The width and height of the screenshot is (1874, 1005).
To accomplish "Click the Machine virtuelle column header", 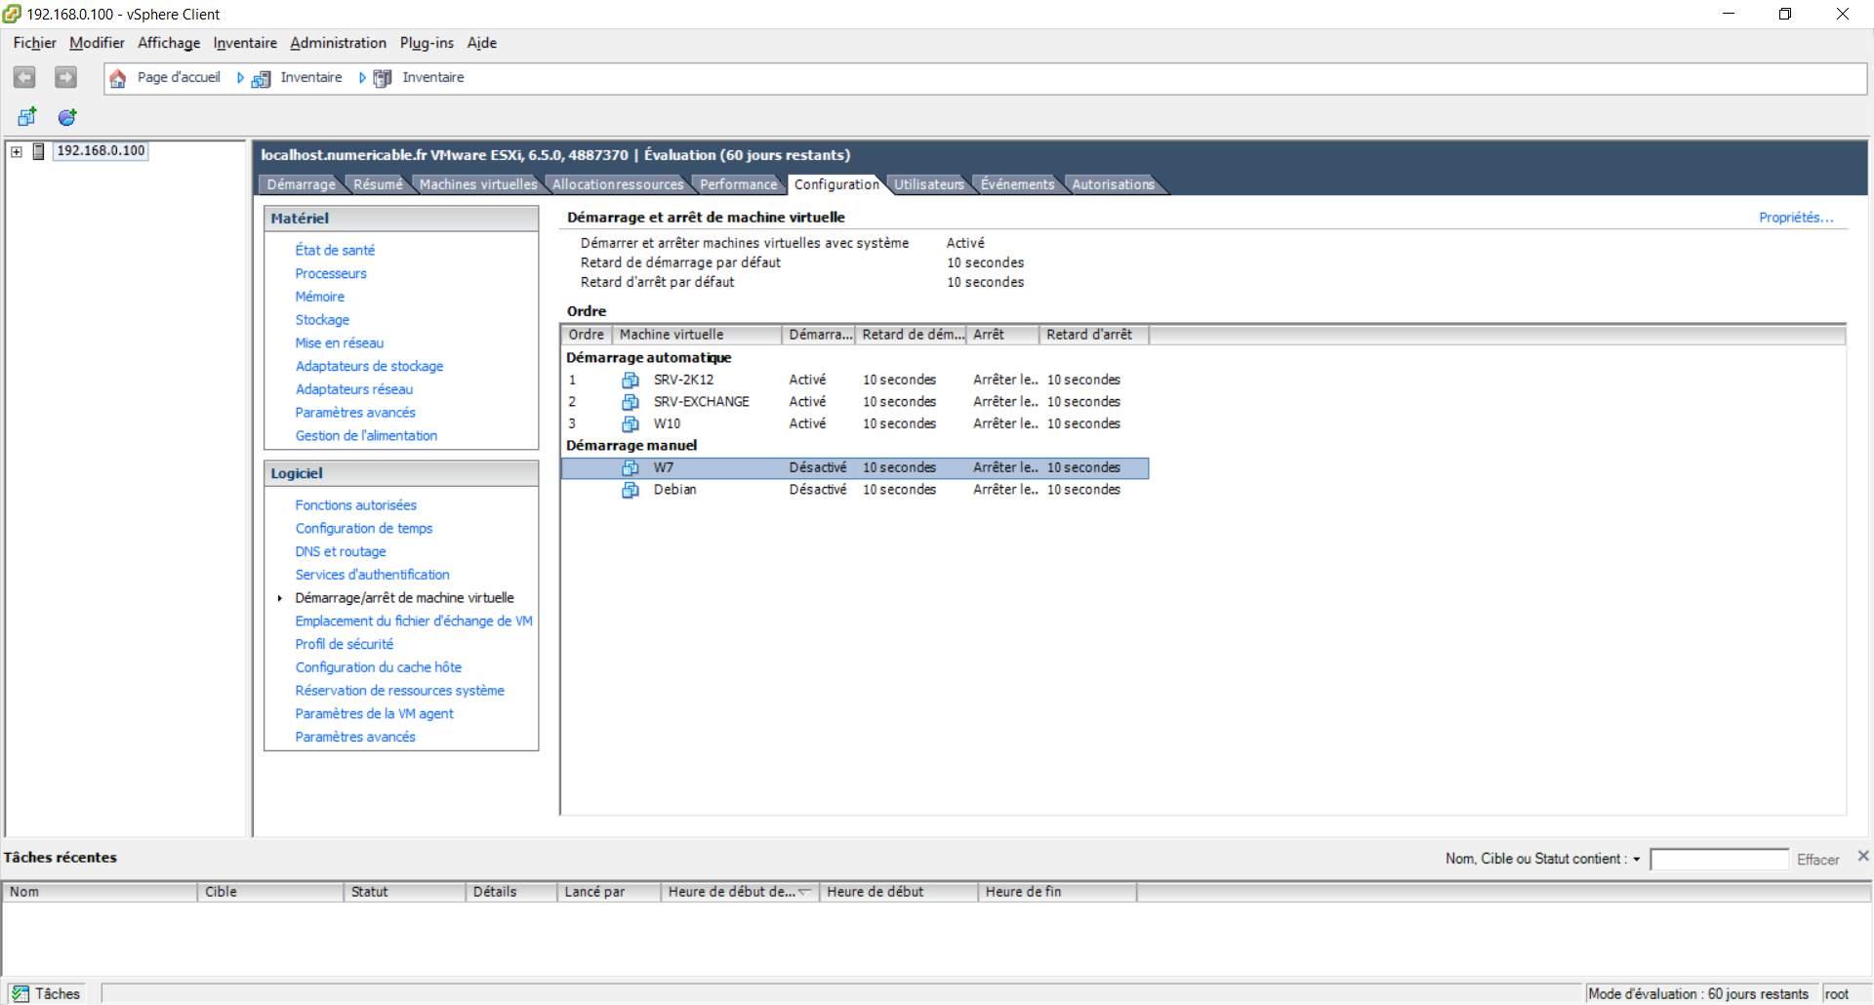I will tap(697, 335).
